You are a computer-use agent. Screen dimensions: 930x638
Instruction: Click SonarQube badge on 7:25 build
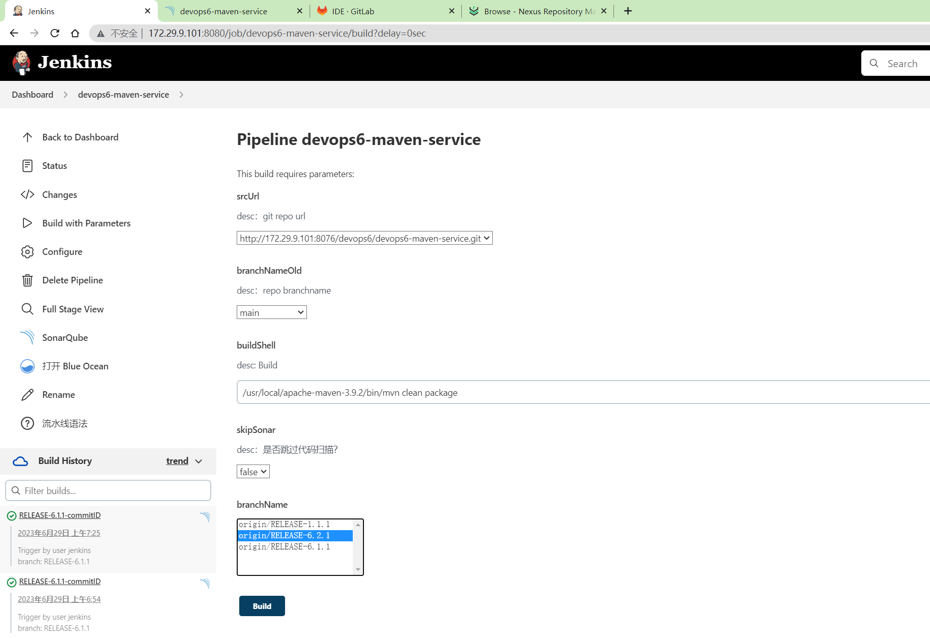click(x=205, y=517)
